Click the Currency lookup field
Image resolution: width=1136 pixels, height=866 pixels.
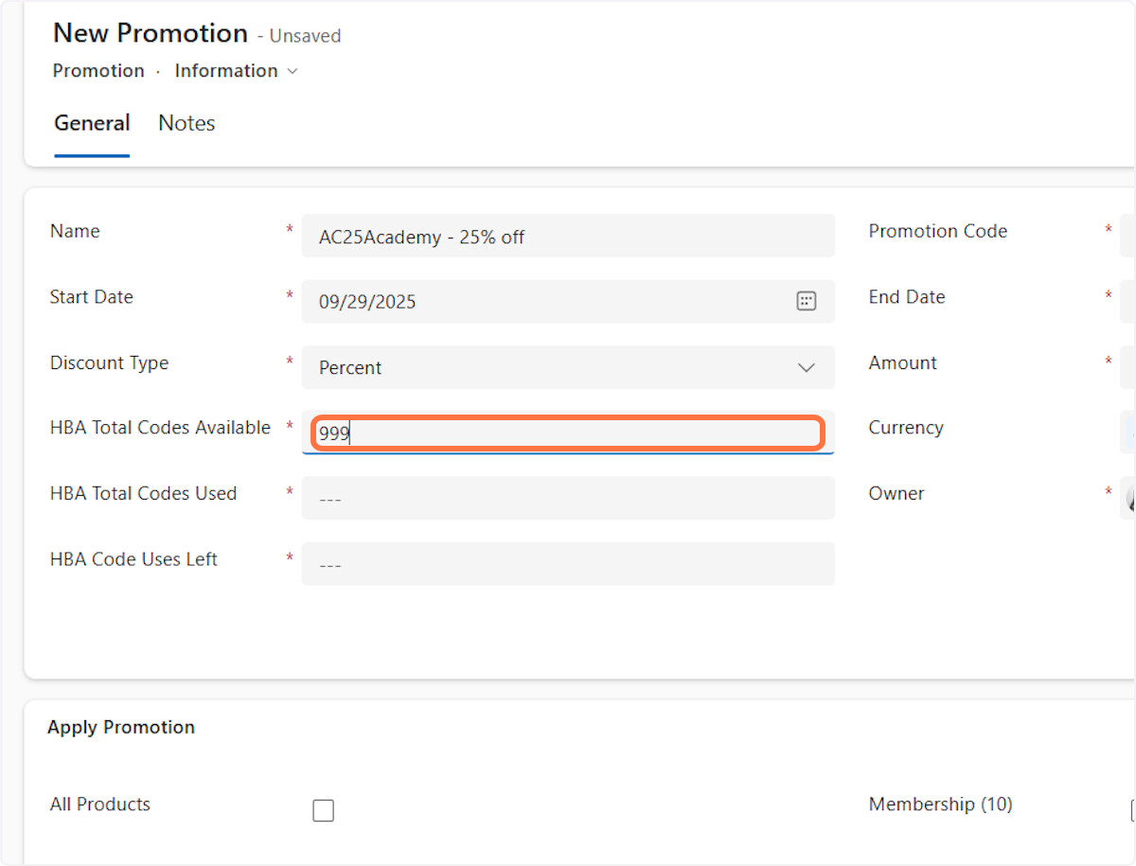pos(1127,432)
